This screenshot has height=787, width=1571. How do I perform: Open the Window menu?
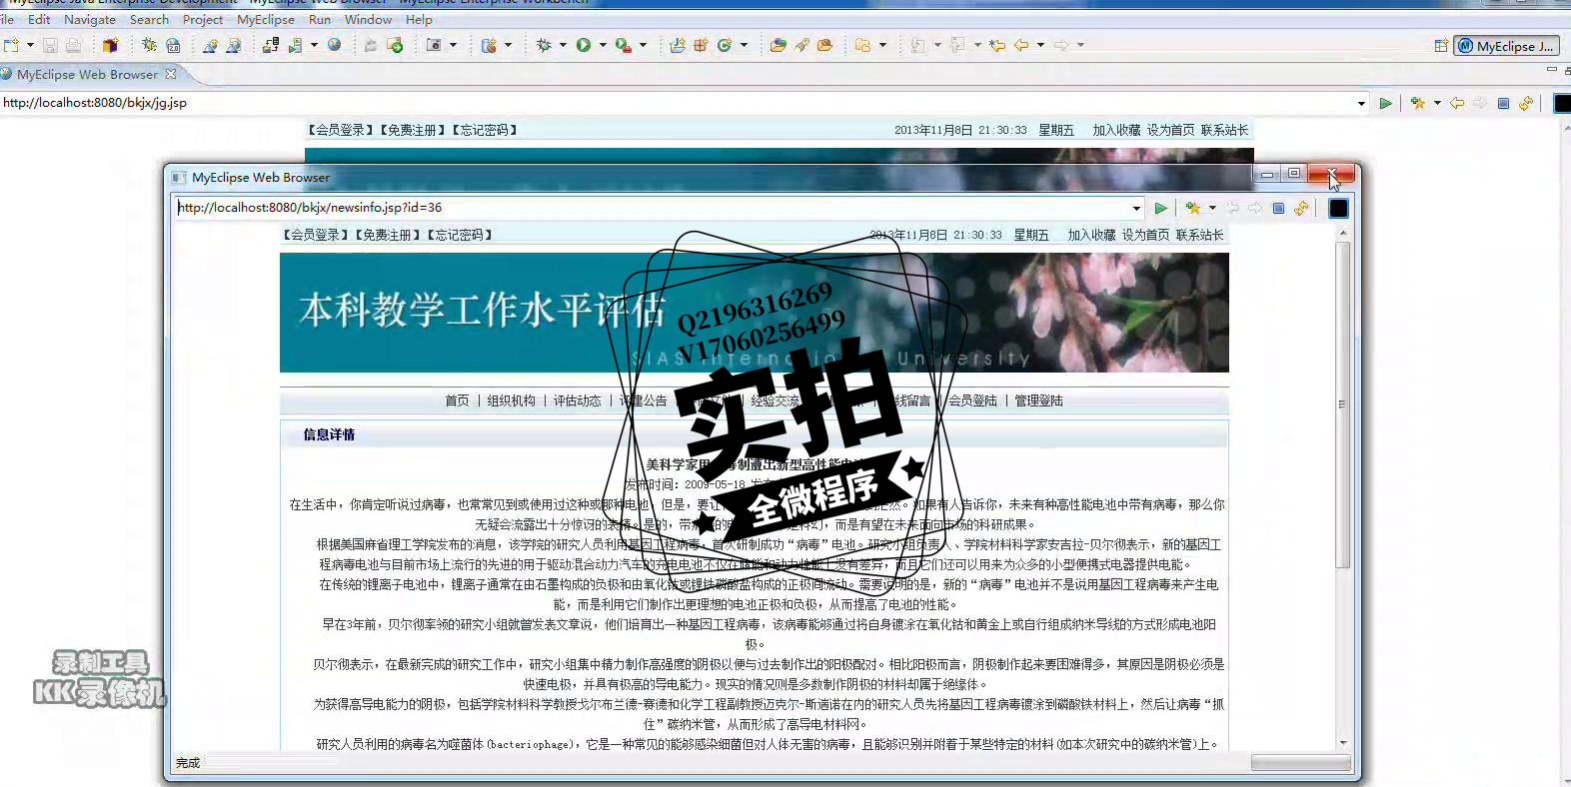369,19
